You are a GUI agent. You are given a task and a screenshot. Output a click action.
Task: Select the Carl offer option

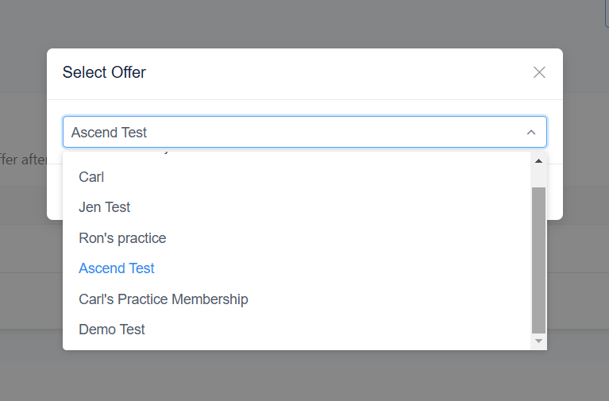tap(92, 177)
